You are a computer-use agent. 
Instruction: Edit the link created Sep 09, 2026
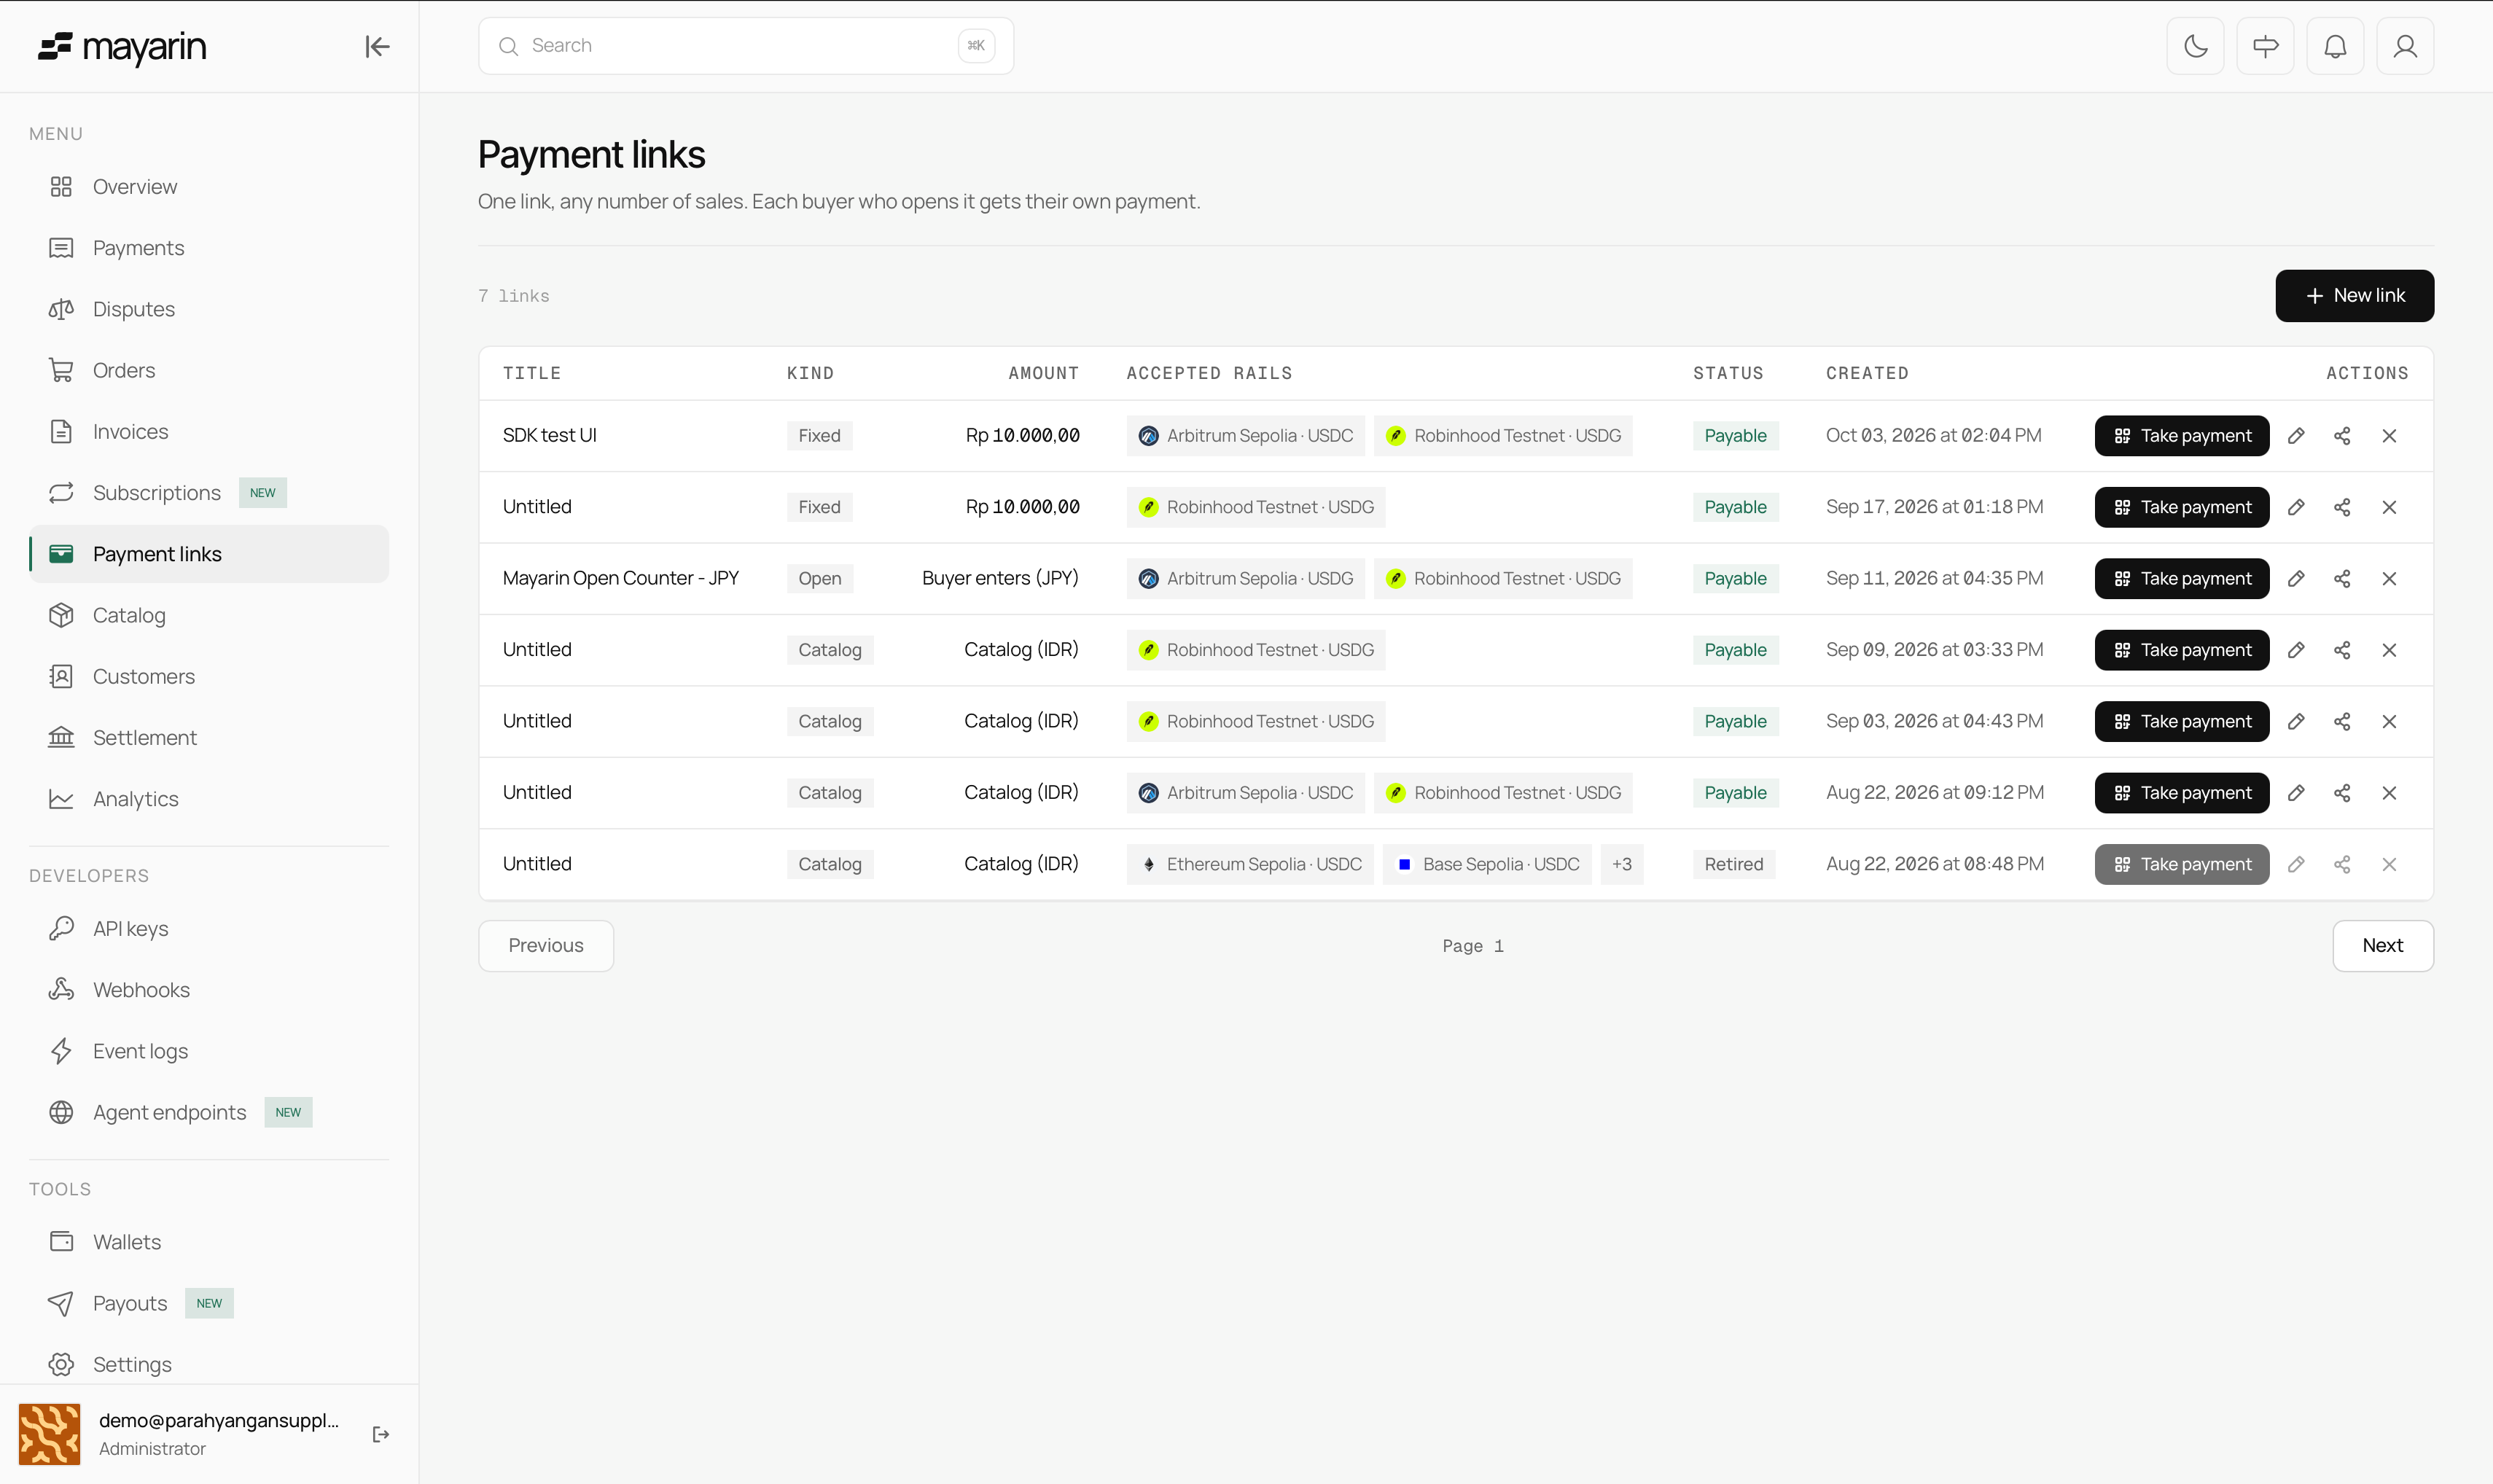(2296, 650)
